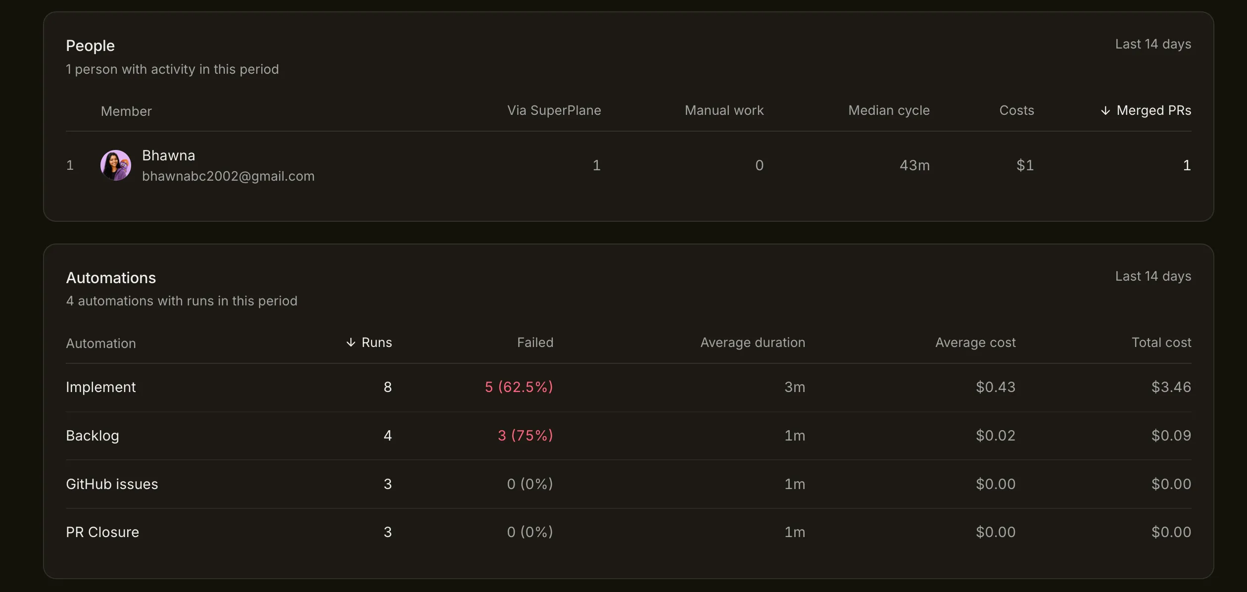
Task: Open the GitHub issues automation row
Action: click(628, 484)
